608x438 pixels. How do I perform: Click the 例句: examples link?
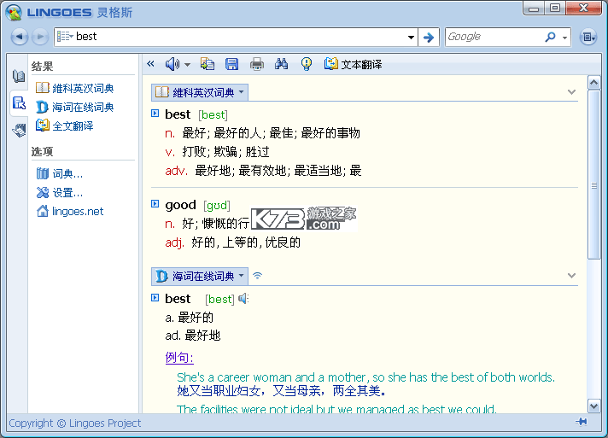[179, 357]
